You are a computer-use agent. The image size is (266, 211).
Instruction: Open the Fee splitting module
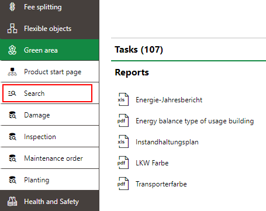(50, 7)
